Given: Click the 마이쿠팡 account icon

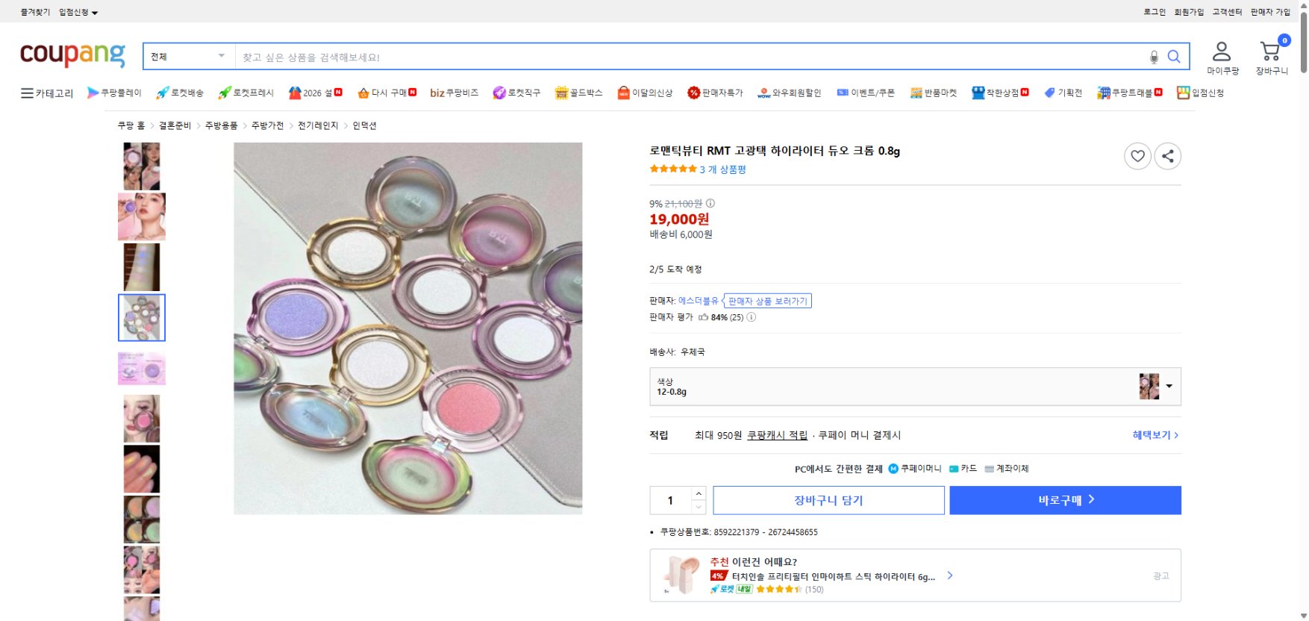Looking at the screenshot, I should pos(1222,52).
